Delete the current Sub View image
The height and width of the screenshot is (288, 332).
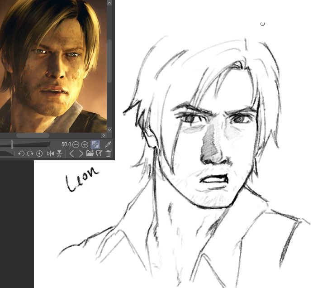click(x=108, y=154)
